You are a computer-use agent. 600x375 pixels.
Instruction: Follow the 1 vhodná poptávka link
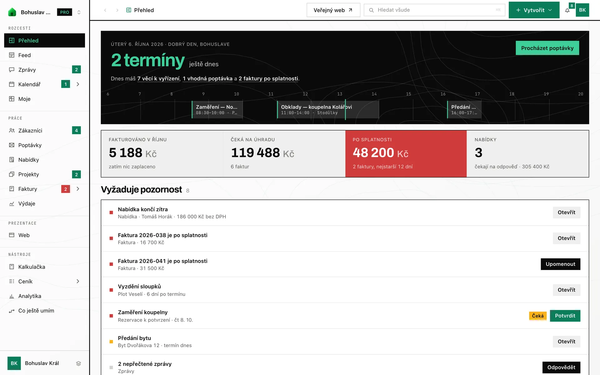coord(207,78)
